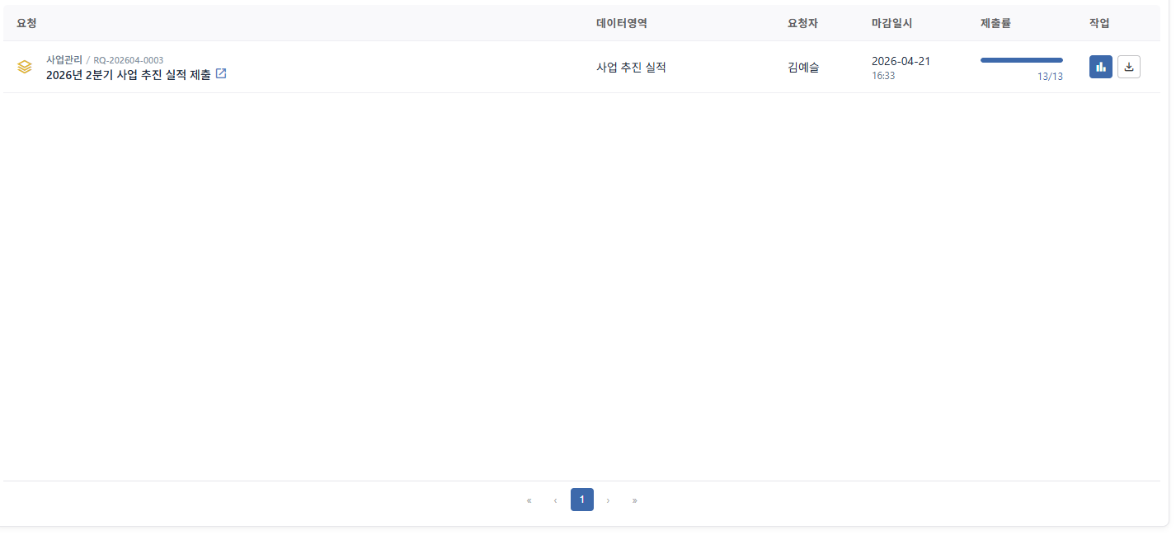Open external link icon beside request title

[221, 73]
